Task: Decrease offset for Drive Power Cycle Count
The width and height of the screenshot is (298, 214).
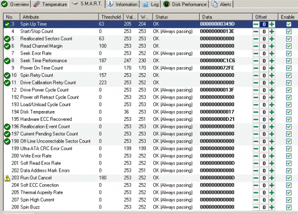Action: [256, 90]
